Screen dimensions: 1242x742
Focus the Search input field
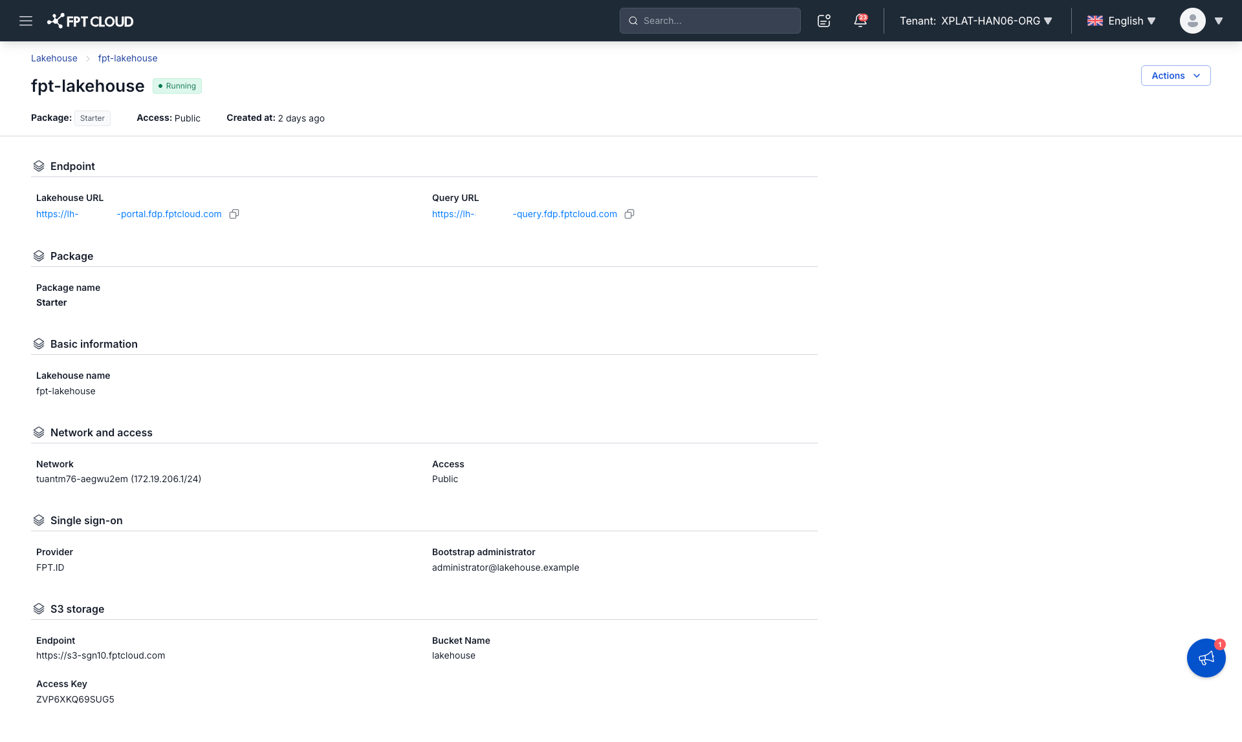coord(710,21)
